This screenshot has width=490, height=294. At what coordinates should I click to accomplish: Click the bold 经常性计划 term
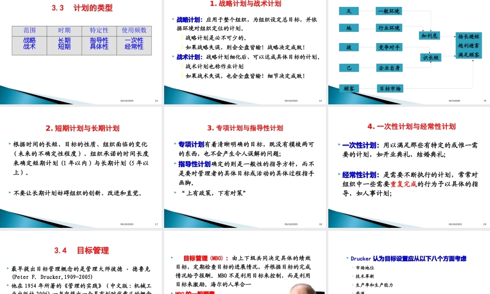point(361,175)
